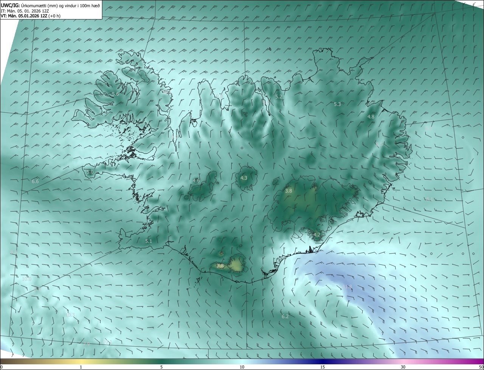Click the 4.2 value on the southeast glacier
The image size is (484, 370).
316,235
